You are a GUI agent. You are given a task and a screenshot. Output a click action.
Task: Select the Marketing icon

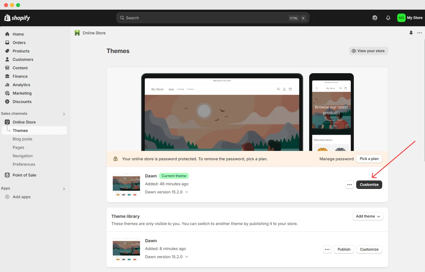7,93
